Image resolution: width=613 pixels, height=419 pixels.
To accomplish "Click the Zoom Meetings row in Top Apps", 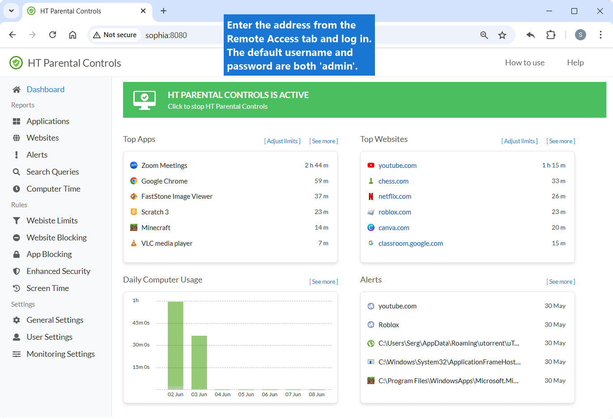I will coord(230,166).
